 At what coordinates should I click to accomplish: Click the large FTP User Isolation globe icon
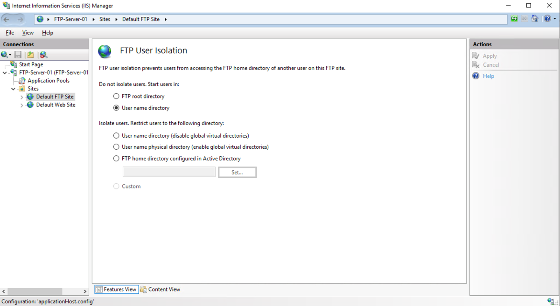(x=105, y=51)
